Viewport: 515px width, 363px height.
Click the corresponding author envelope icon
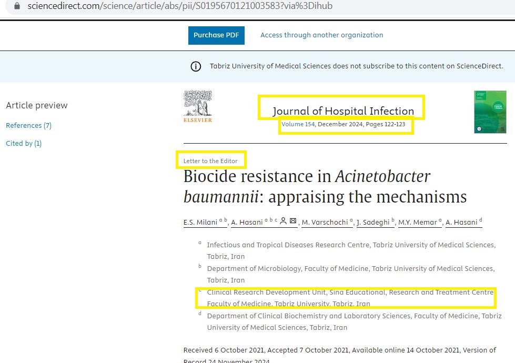(293, 221)
